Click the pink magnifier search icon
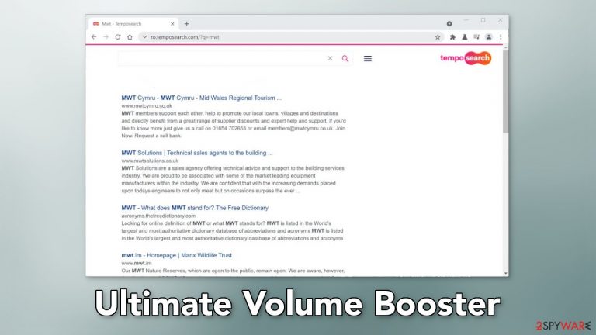This screenshot has width=596, height=335. pos(345,58)
